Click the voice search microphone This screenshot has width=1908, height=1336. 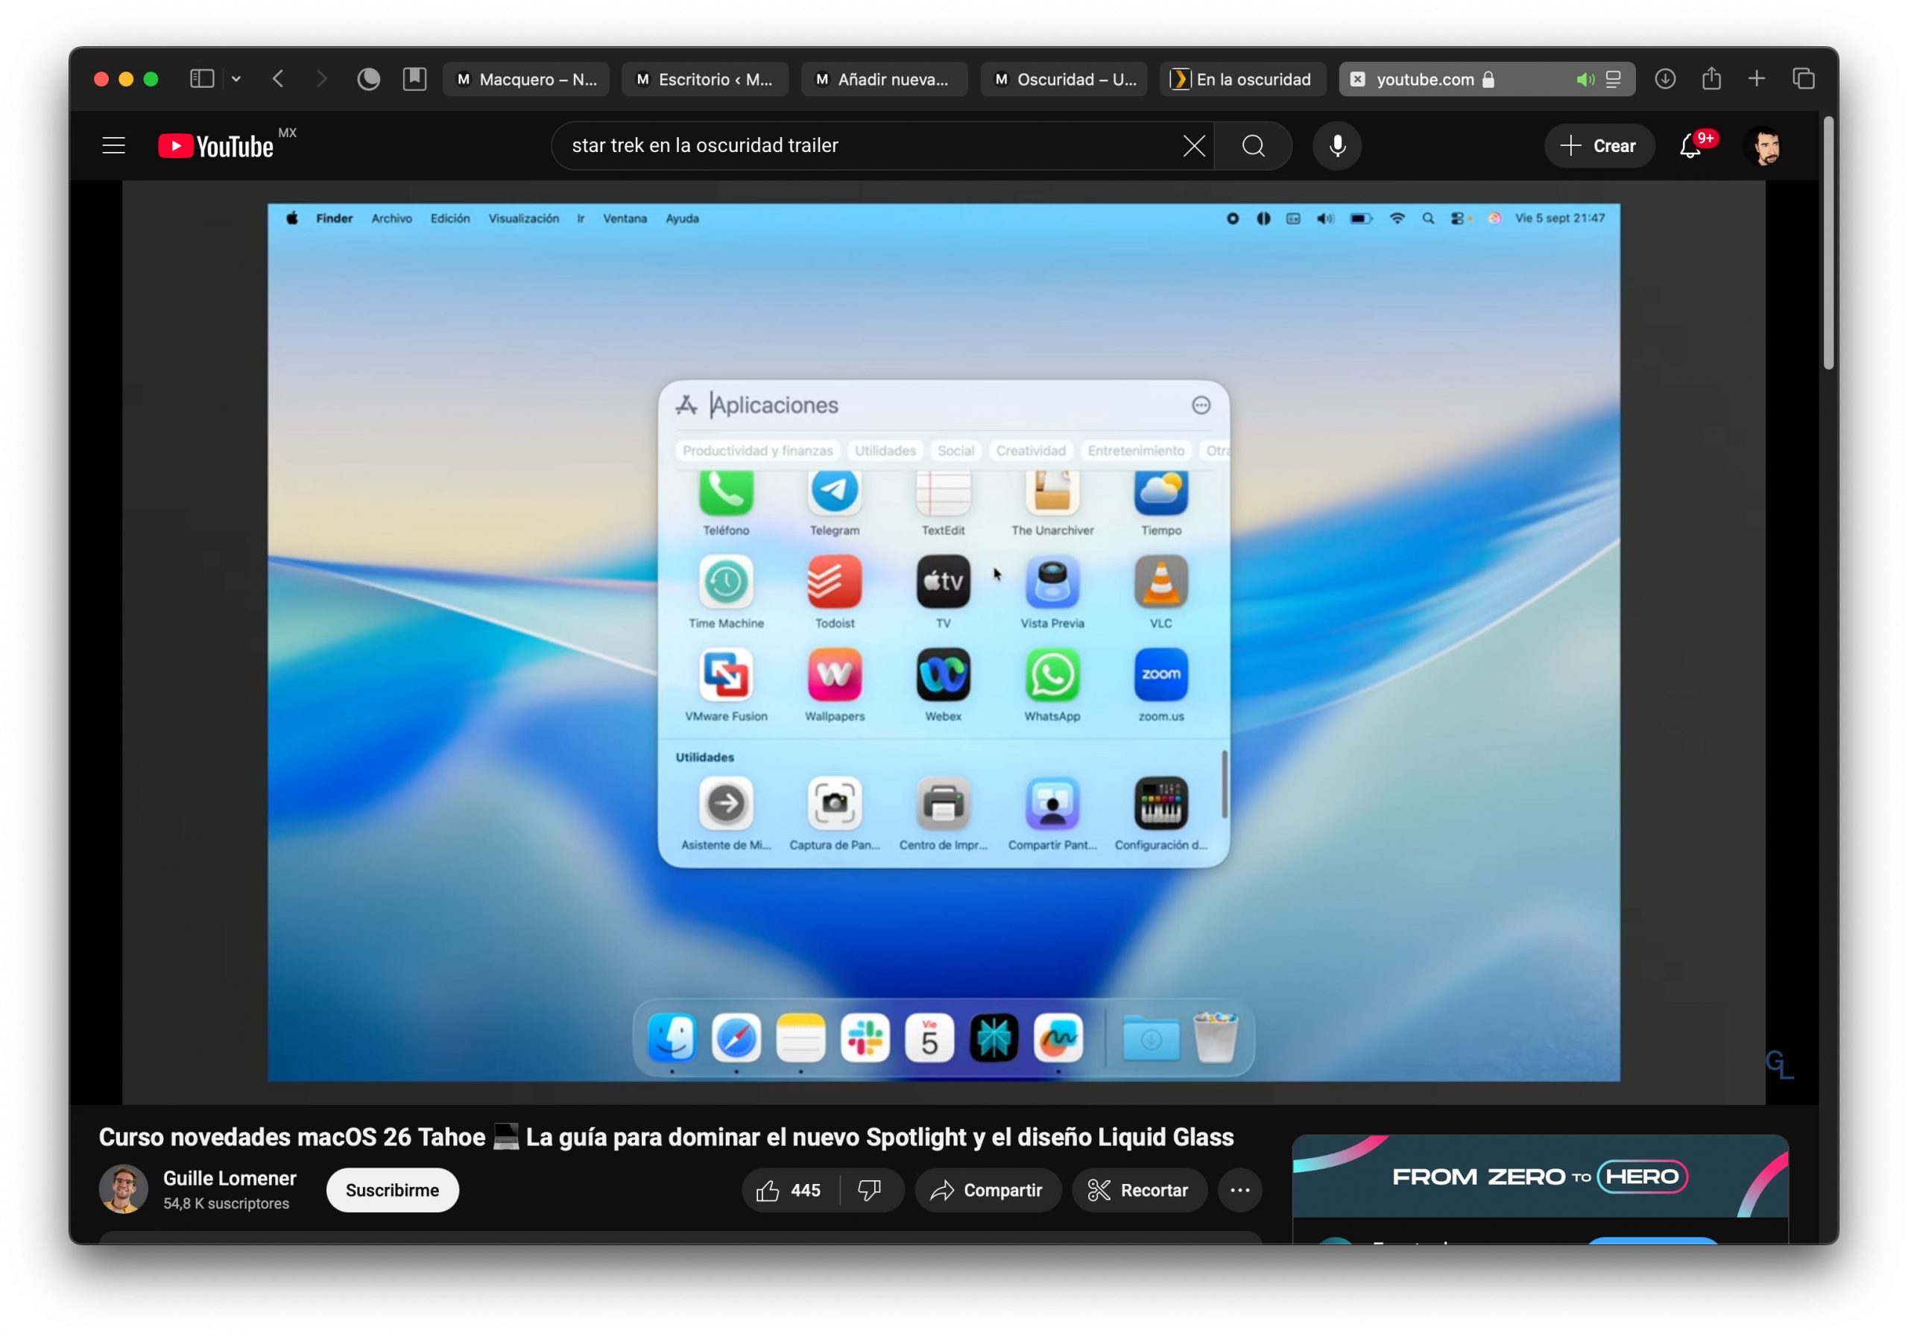click(1336, 145)
